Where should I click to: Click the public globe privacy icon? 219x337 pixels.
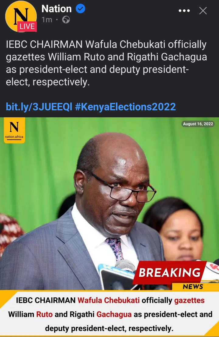(66, 20)
